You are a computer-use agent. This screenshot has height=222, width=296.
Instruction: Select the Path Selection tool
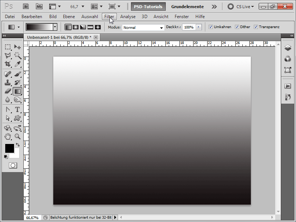point(8,118)
